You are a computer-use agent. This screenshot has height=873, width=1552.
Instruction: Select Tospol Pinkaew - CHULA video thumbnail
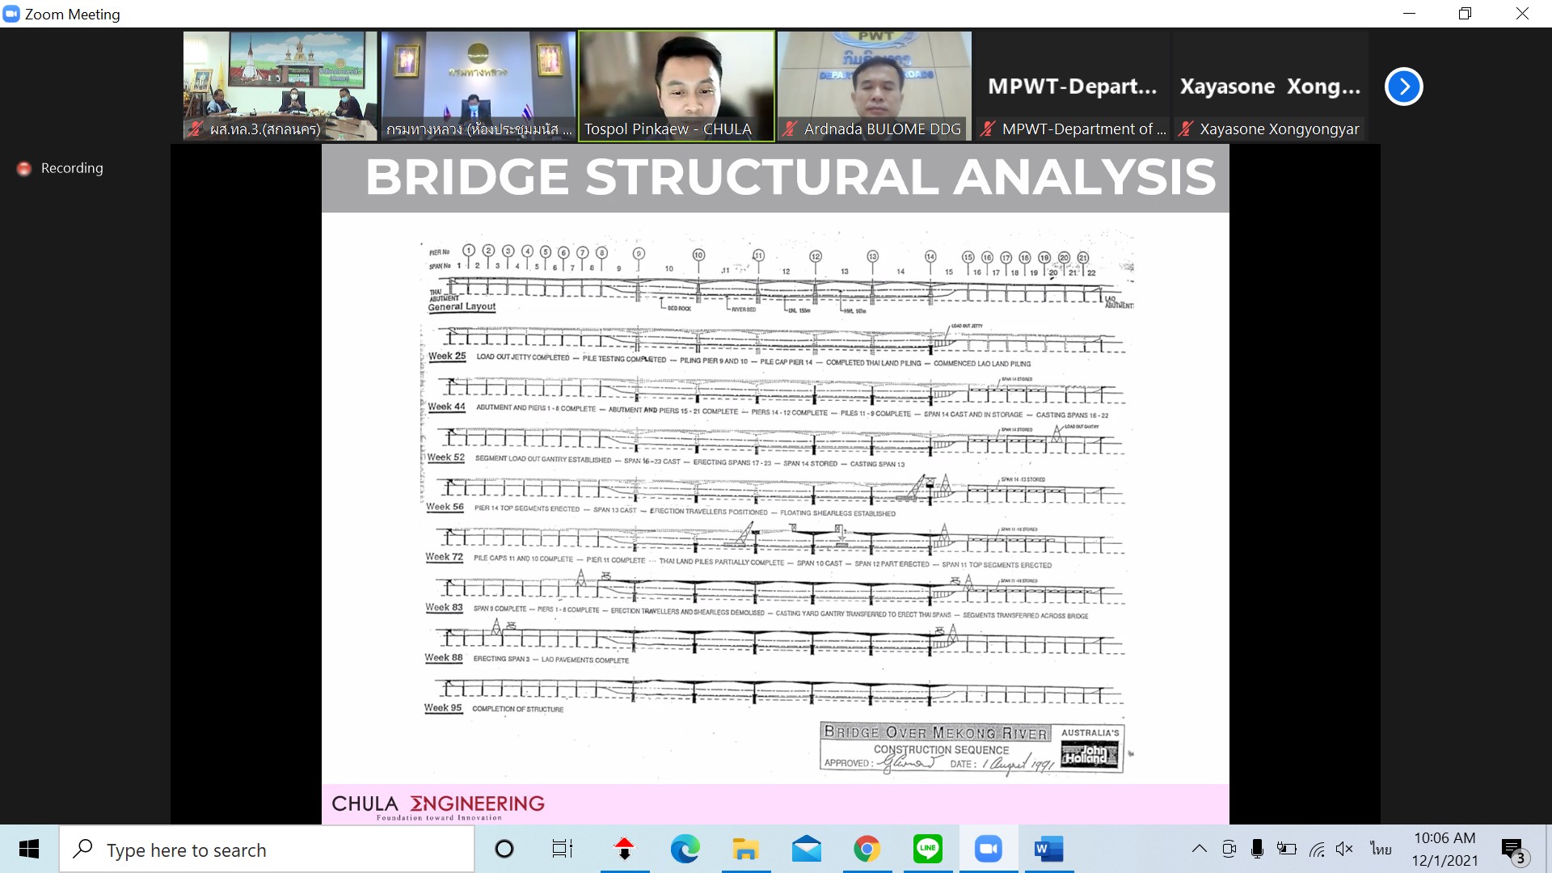pyautogui.click(x=676, y=86)
